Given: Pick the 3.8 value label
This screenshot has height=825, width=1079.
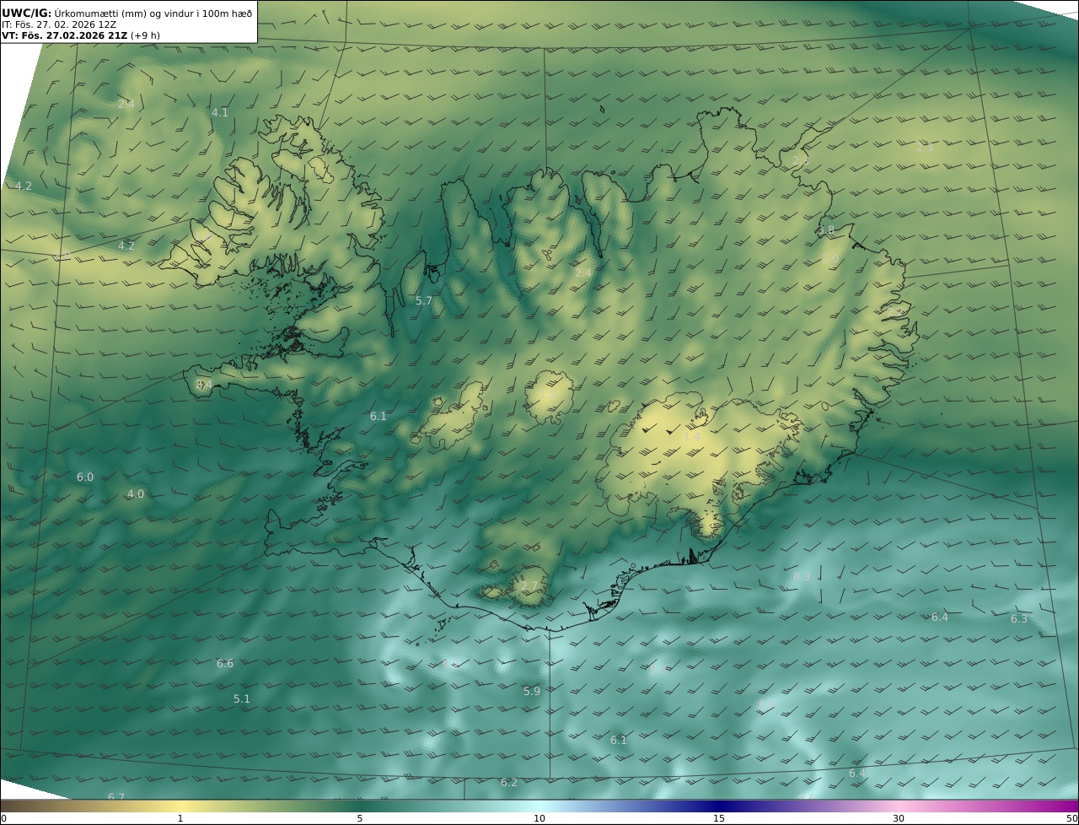Looking at the screenshot, I should [x=826, y=229].
